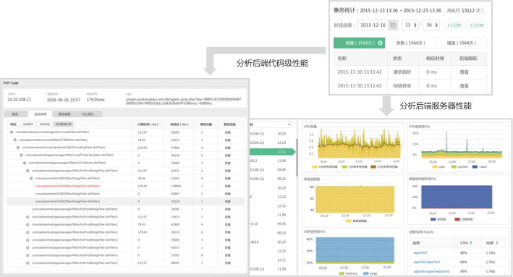Collapse the LoadTimeCalculator.doFilter() node icon

coord(21,155)
